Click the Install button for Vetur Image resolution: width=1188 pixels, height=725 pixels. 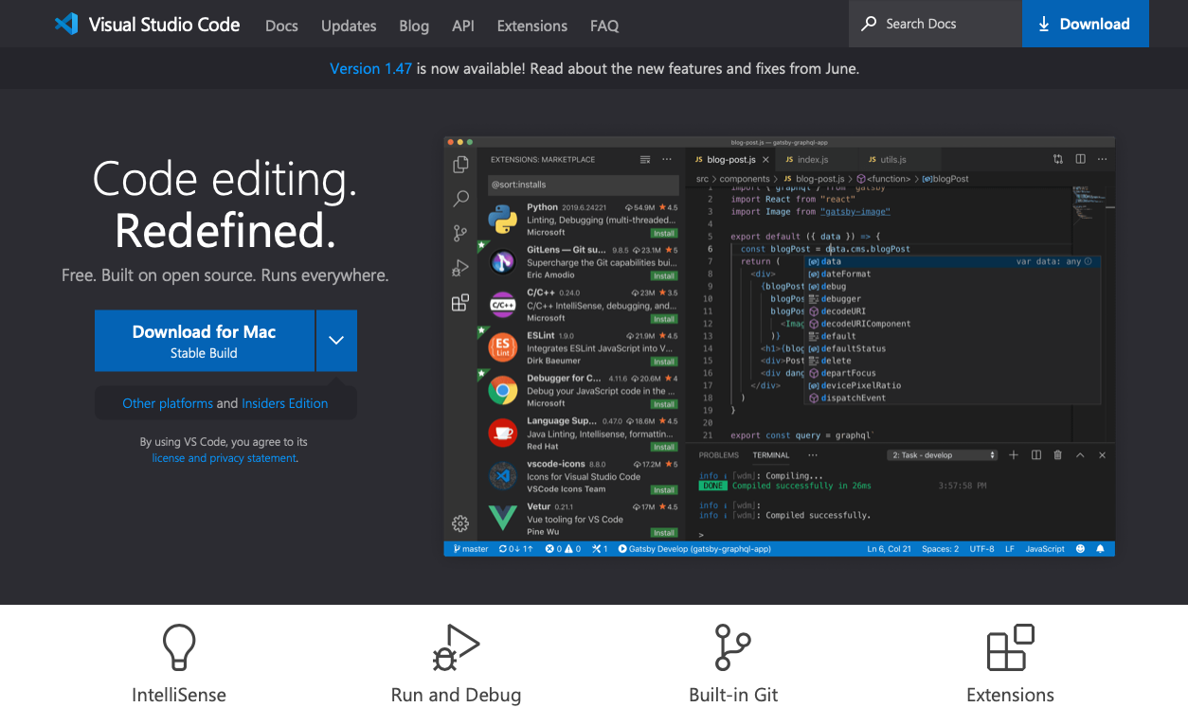coord(664,532)
